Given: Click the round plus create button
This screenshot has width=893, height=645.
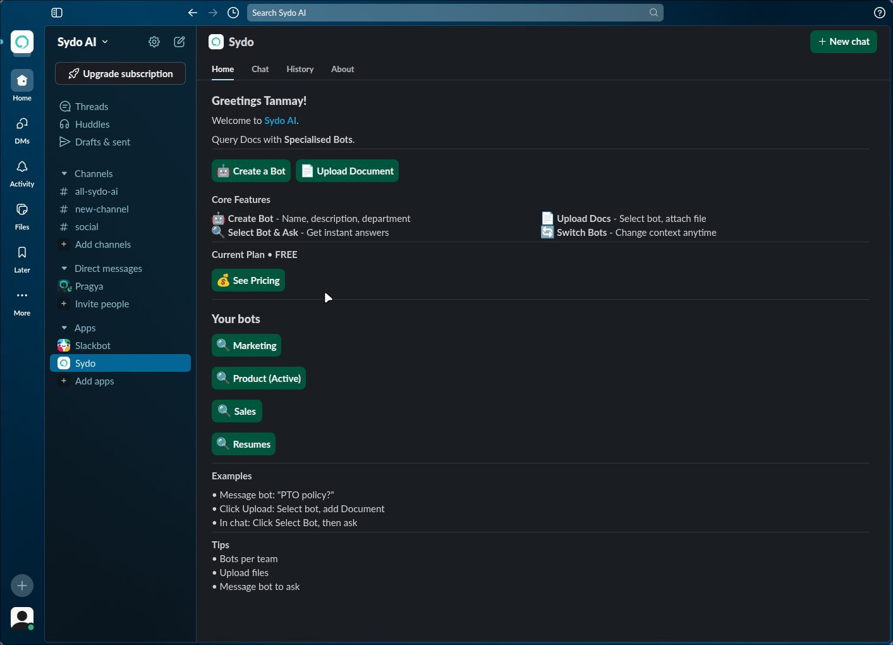Looking at the screenshot, I should [22, 586].
